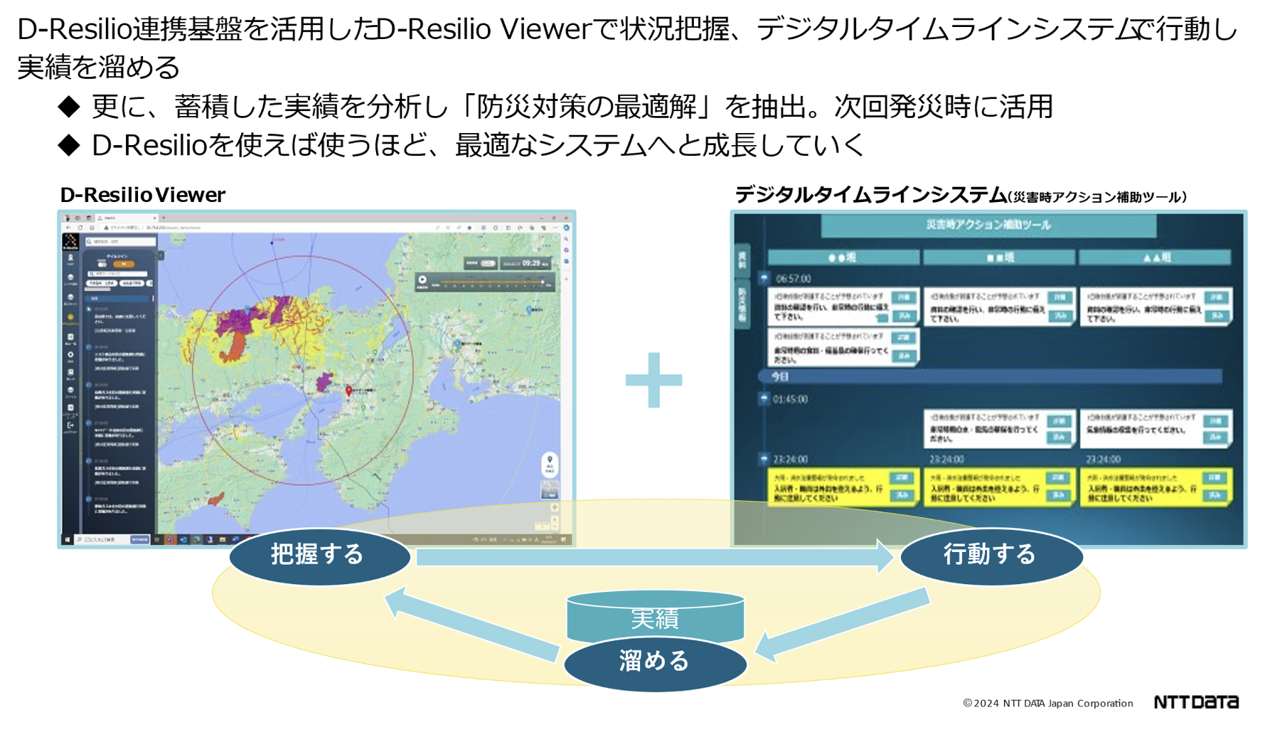Open the Windows Start button in Viewer screenshot
This screenshot has height=737, width=1270.
(x=68, y=540)
